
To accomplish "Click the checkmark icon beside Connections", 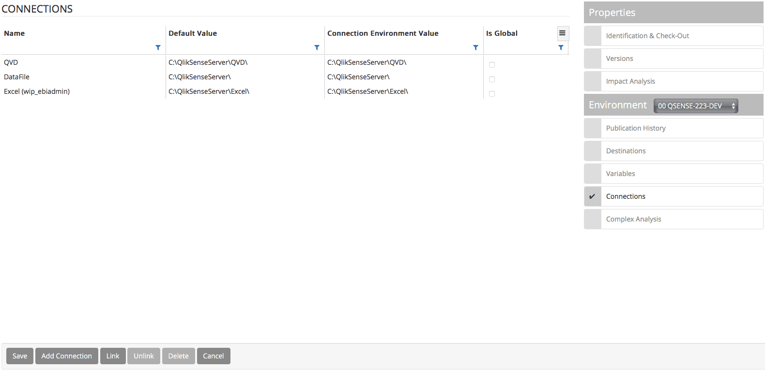I will point(592,196).
